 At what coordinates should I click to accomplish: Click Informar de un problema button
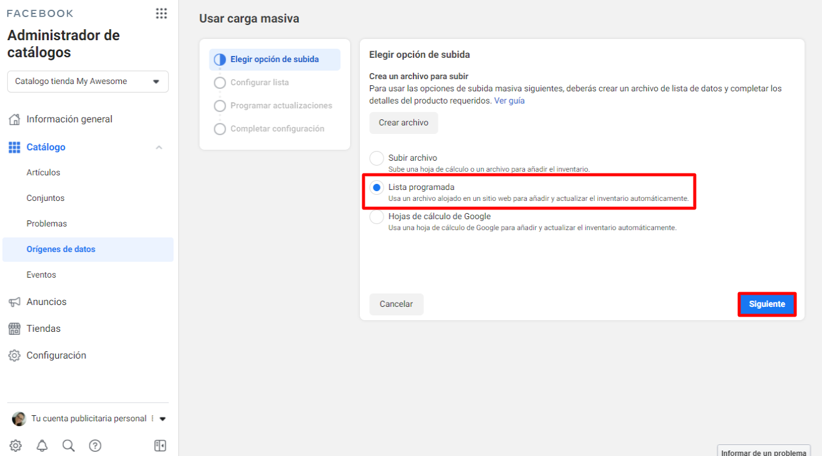click(x=764, y=451)
